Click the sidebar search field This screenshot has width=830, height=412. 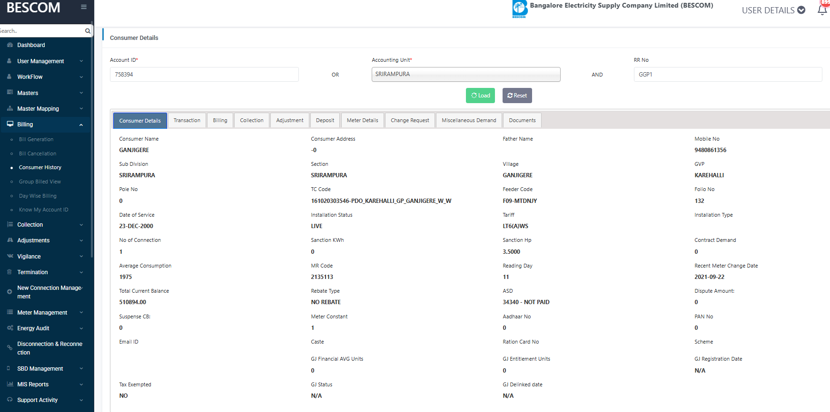(41, 31)
